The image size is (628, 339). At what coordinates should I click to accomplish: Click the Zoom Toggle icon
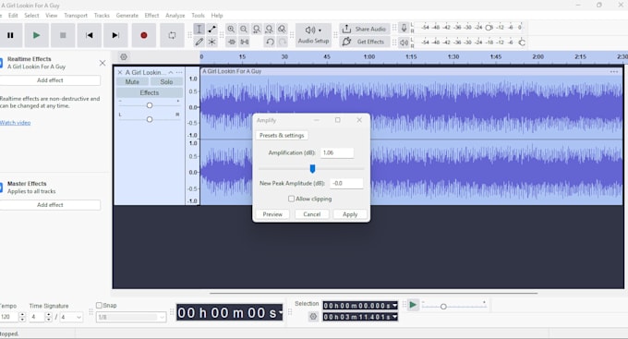[x=282, y=29]
